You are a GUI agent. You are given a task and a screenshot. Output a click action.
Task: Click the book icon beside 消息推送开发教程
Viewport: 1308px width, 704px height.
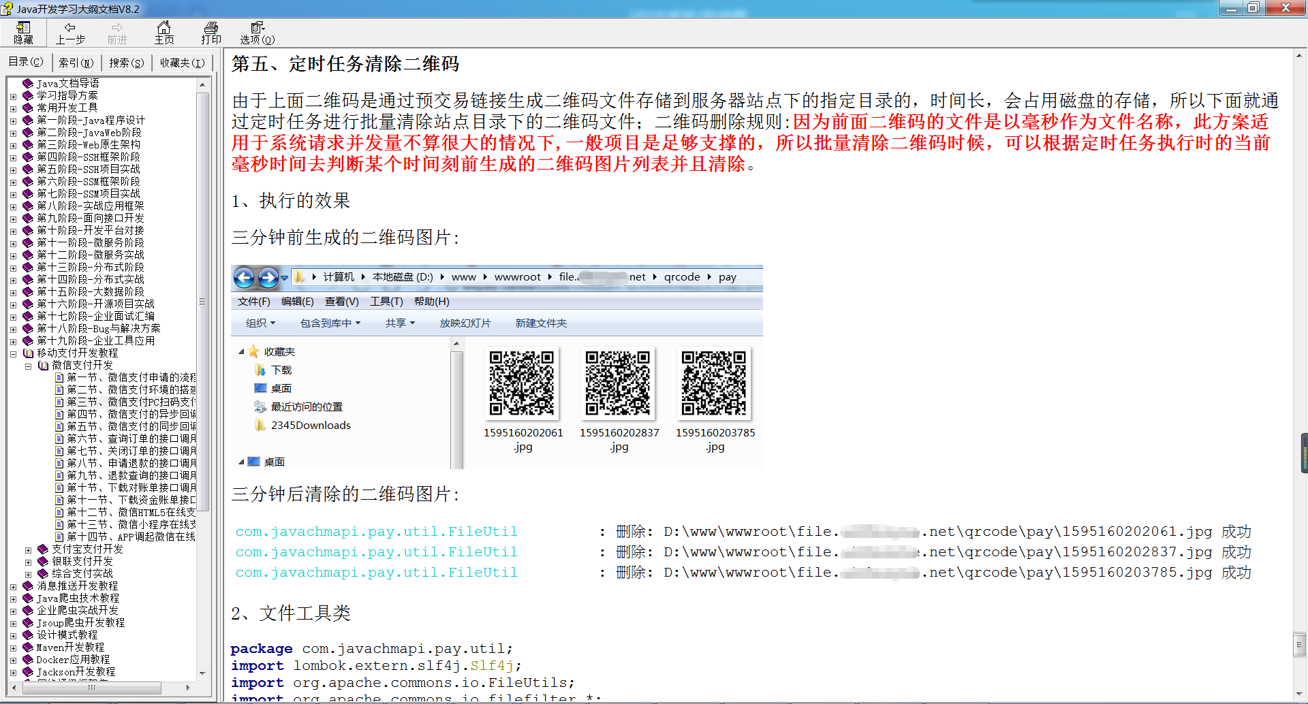(28, 586)
